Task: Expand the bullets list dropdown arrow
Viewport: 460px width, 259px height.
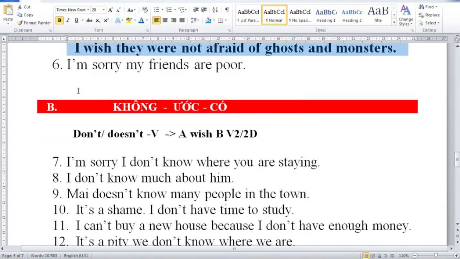Action: point(162,10)
